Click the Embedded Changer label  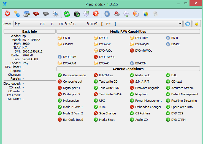pos(148,107)
